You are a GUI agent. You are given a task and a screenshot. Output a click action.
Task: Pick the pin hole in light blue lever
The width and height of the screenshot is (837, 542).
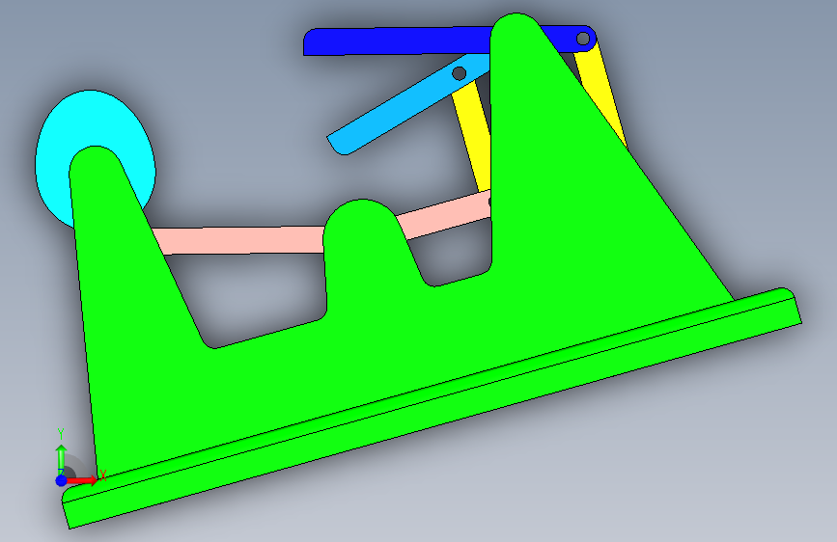pyautogui.click(x=460, y=73)
